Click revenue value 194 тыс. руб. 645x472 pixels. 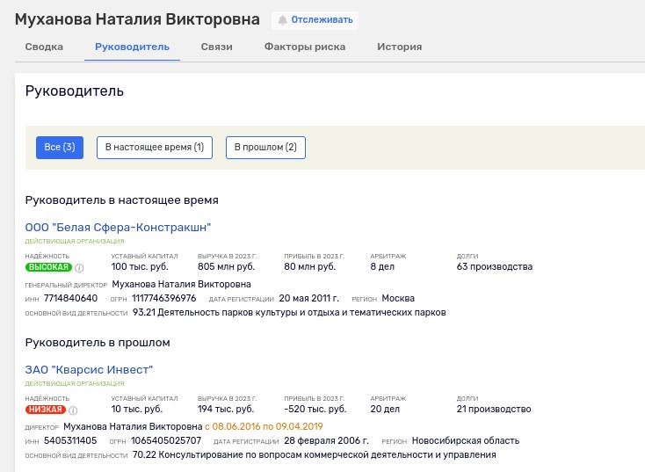226,409
